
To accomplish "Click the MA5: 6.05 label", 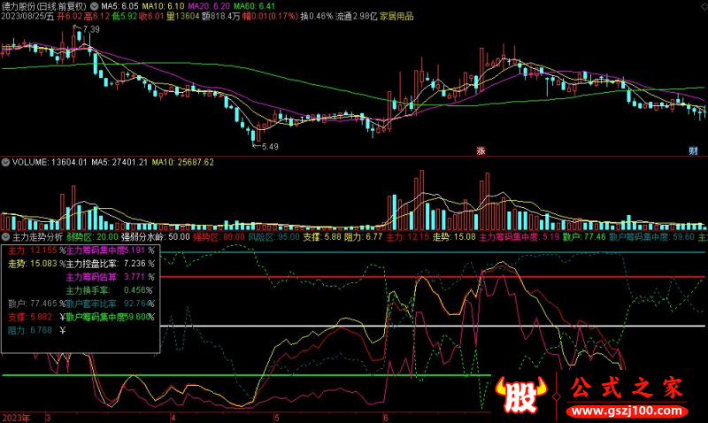I will [x=119, y=6].
